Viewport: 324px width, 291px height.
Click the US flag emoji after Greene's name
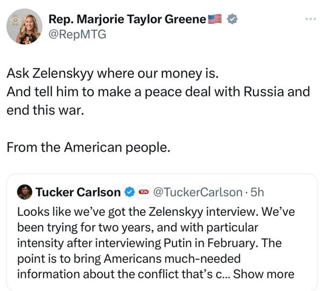pyautogui.click(x=215, y=19)
